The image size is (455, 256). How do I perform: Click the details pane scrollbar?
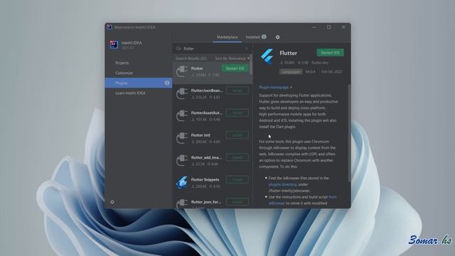tap(349, 134)
